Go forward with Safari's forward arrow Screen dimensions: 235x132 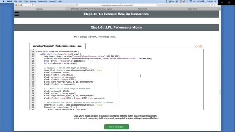(28, 5)
